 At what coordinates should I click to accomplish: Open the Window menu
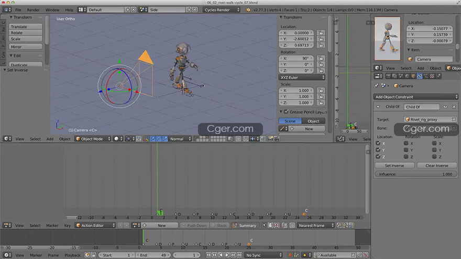[x=52, y=10]
